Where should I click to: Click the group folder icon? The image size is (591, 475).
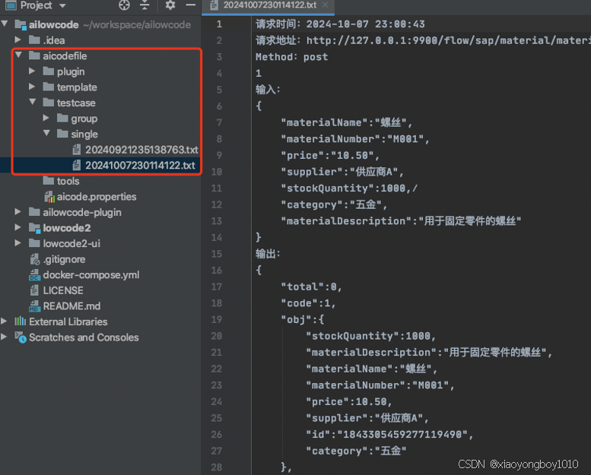62,119
